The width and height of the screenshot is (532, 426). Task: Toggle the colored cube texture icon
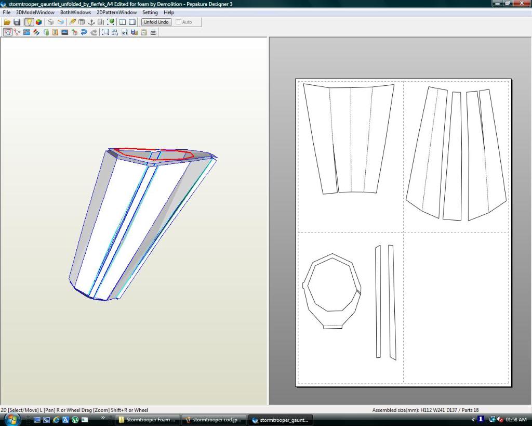pos(39,22)
